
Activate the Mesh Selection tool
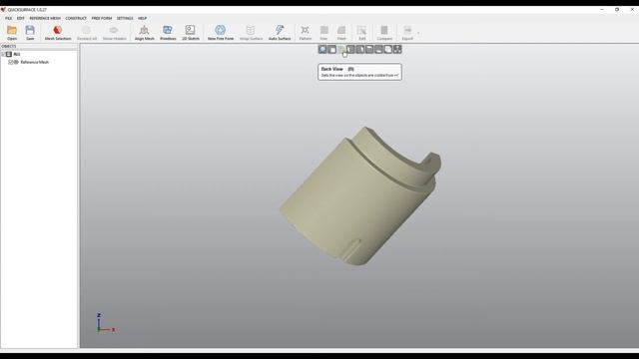pos(58,33)
